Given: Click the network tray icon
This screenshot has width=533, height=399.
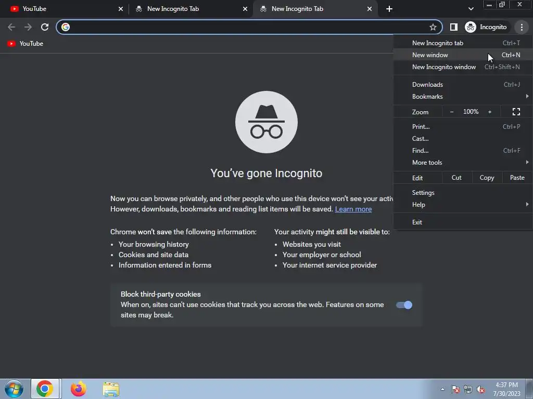Looking at the screenshot, I should (468, 389).
